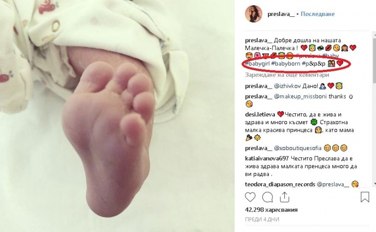Visit teodora_diapason_records commenter profile
This screenshot has width=376, height=232.
[280, 184]
